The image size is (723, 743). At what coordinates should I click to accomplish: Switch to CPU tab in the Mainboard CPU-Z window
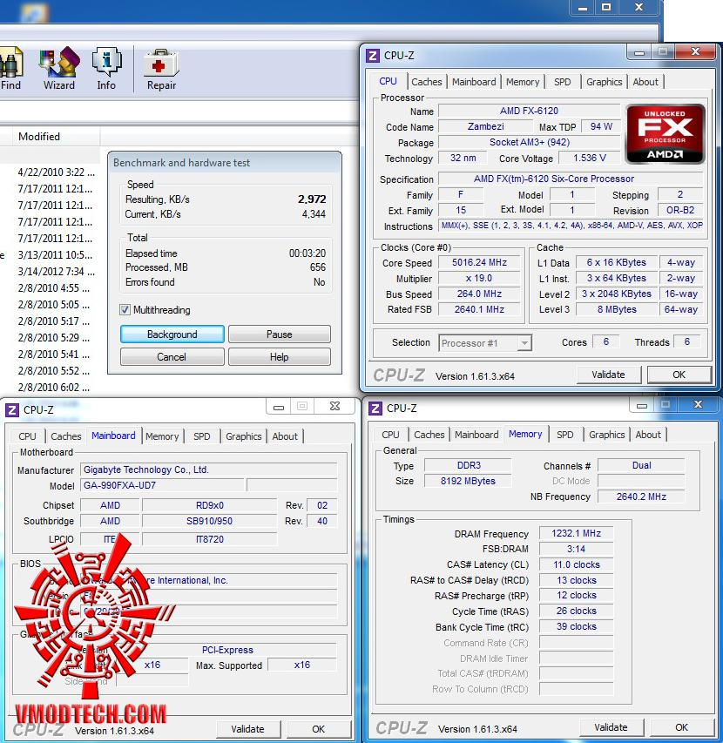(27, 436)
